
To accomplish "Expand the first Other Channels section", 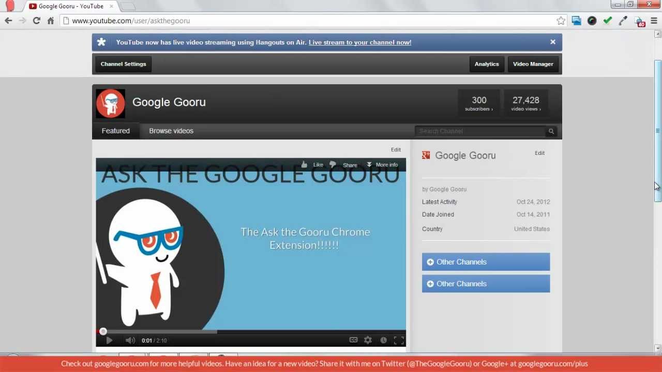I will [x=486, y=262].
